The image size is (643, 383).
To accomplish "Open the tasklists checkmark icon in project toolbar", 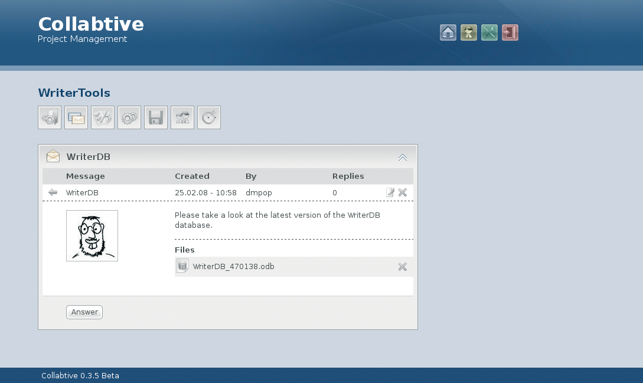I will pos(103,117).
